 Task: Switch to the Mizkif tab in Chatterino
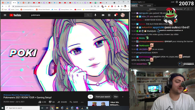pyautogui.click(x=133, y=5)
